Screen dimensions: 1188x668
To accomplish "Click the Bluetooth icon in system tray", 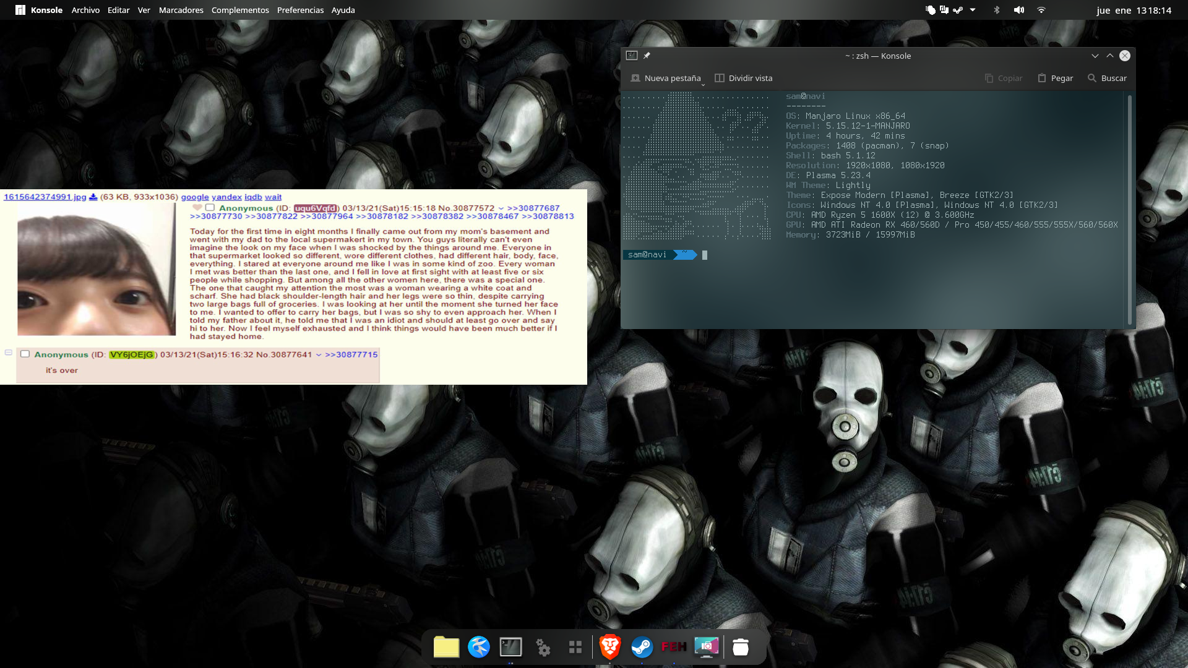I will (x=996, y=10).
